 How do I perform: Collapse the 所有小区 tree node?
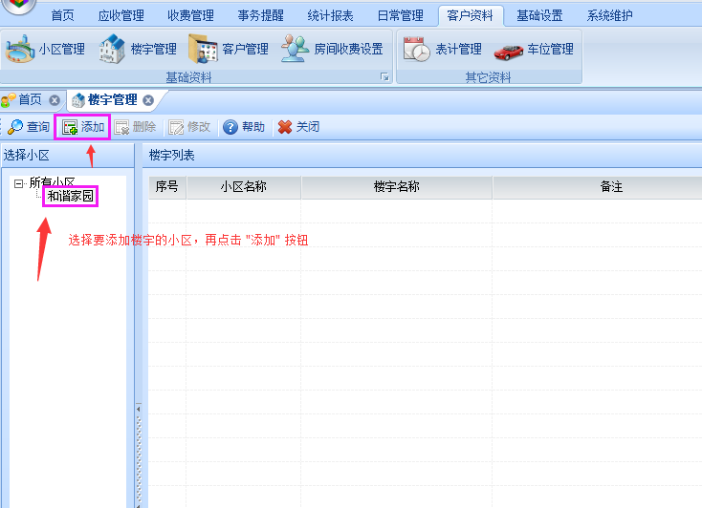[x=18, y=183]
